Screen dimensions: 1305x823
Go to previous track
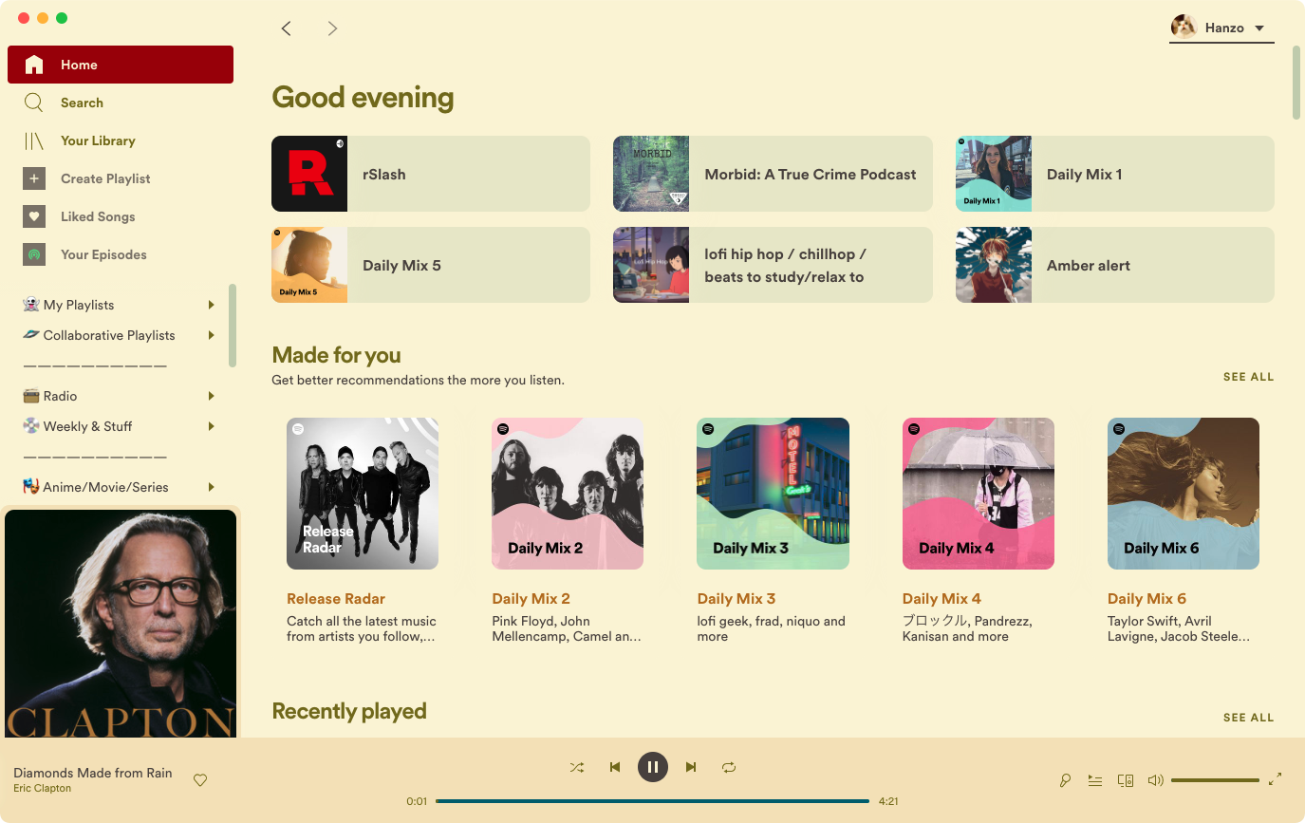(615, 767)
